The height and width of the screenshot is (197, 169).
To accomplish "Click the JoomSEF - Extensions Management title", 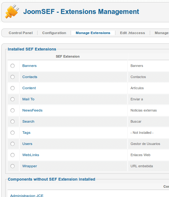I will tap(81, 11).
